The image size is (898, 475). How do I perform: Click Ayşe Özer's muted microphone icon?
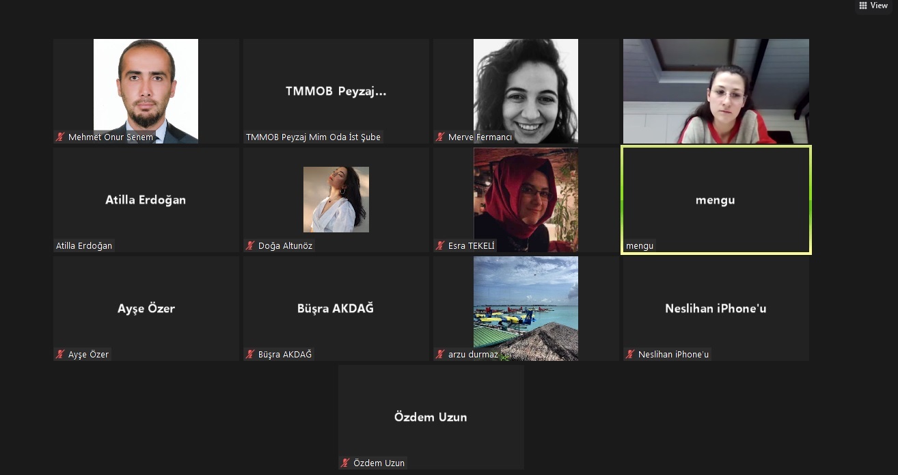(61, 355)
